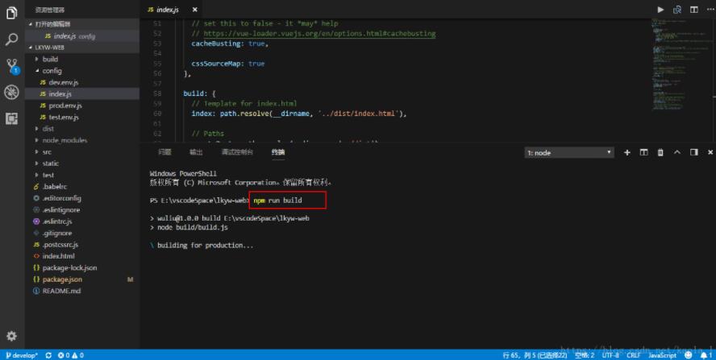Open the Search view in activity bar
Screen dimensions: 716x360
click(x=11, y=39)
